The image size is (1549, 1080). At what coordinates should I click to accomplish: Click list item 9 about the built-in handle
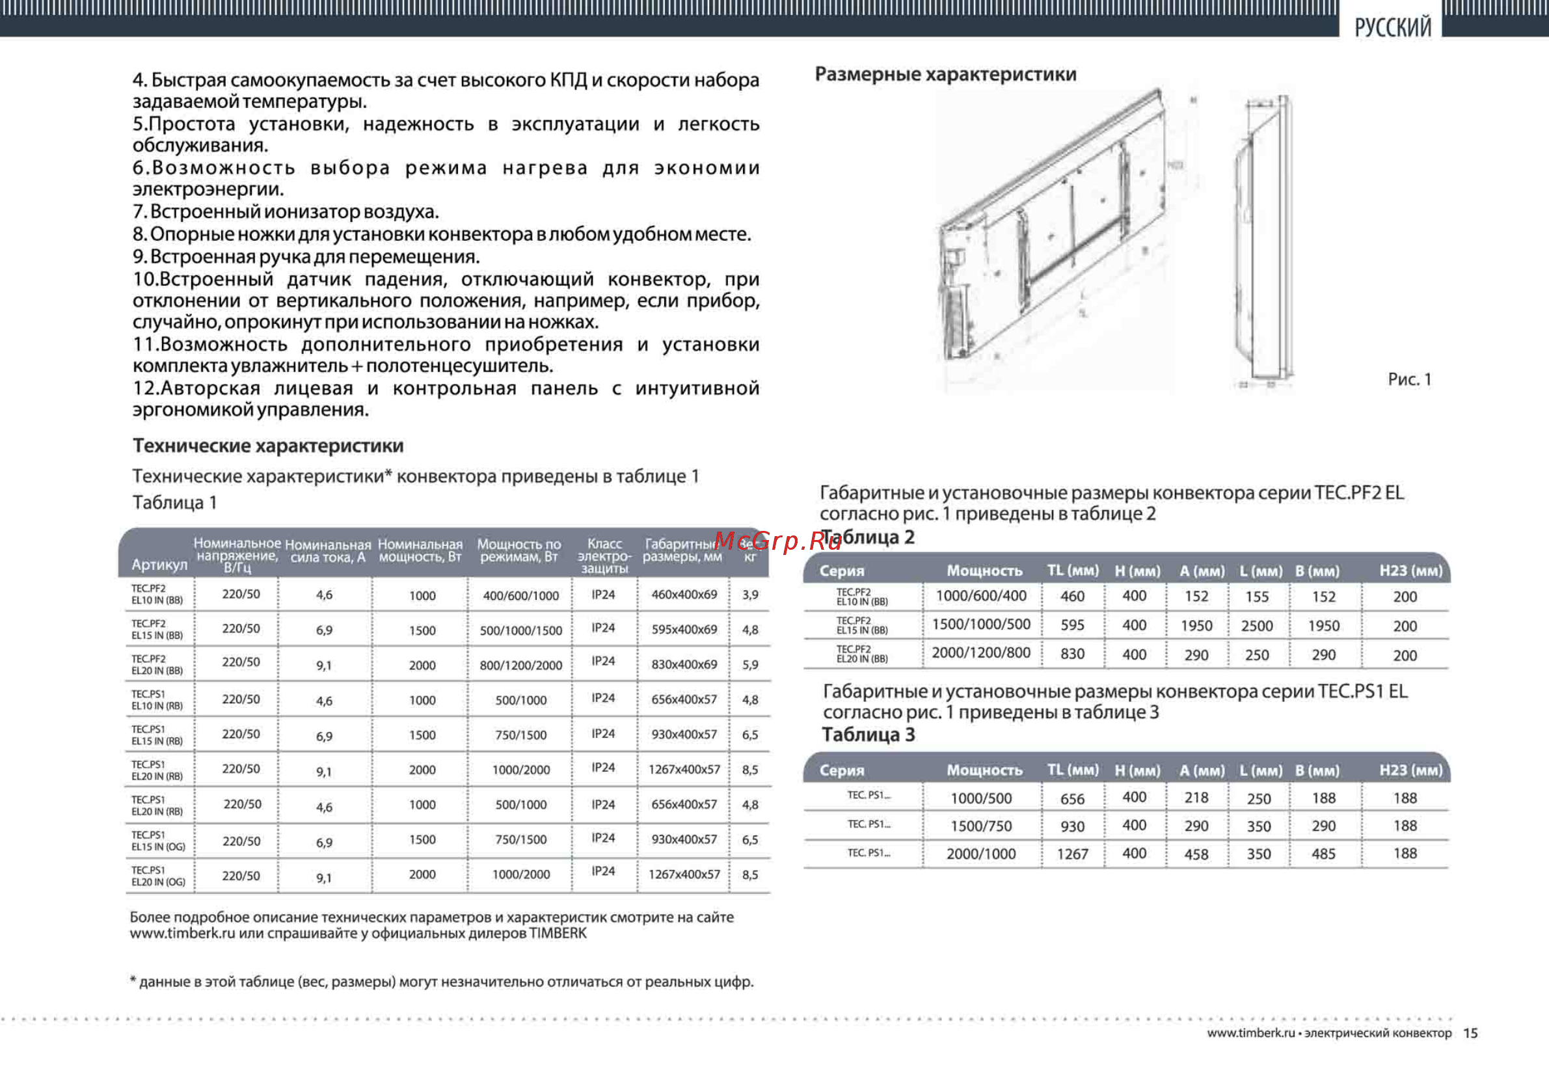point(306,256)
